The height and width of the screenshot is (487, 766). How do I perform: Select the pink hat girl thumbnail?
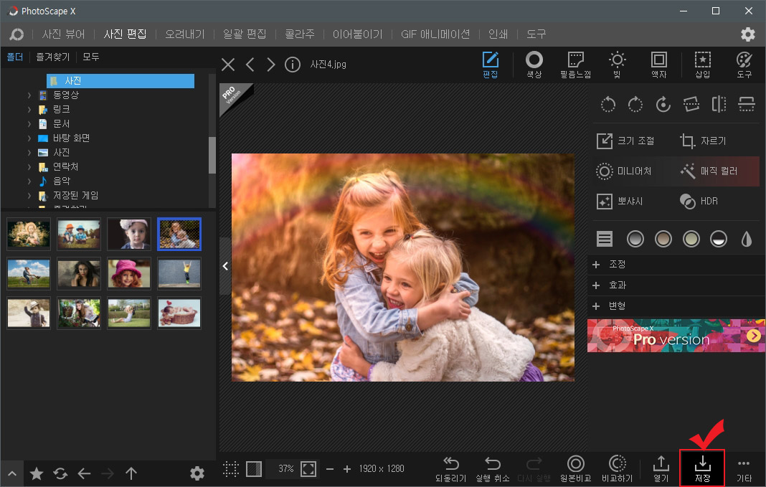(x=129, y=273)
